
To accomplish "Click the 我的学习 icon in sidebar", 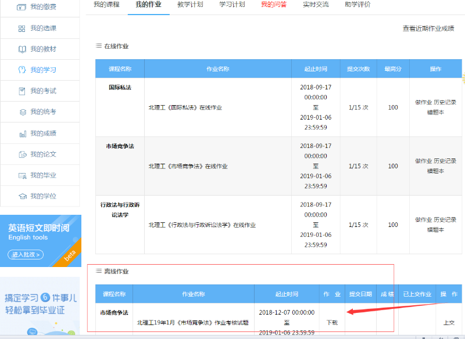I will 22,70.
